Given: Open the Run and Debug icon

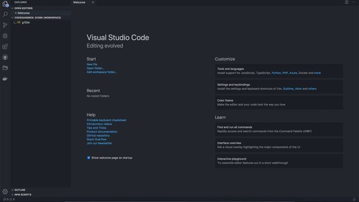Looking at the screenshot, I should click(5, 36).
